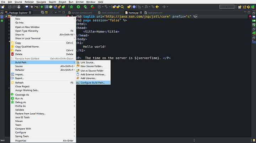Click the Link with Editor yellow arrows icon
Image resolution: width=256 pixels, height=143 pixels.
click(46, 12)
